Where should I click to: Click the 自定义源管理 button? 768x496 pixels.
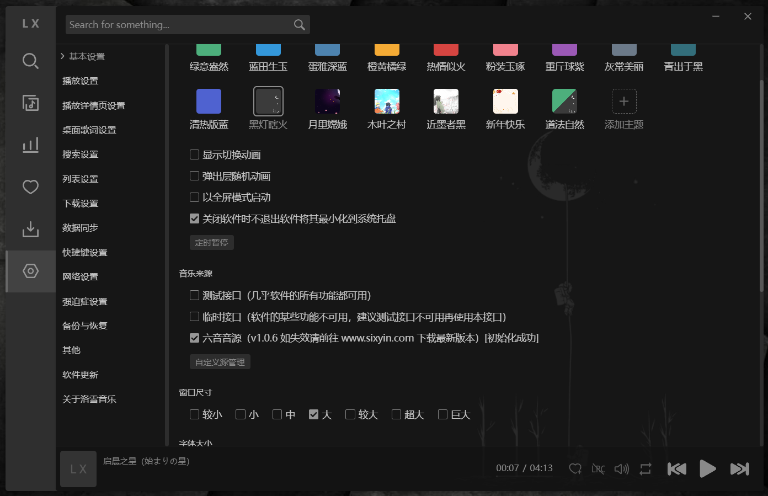220,362
